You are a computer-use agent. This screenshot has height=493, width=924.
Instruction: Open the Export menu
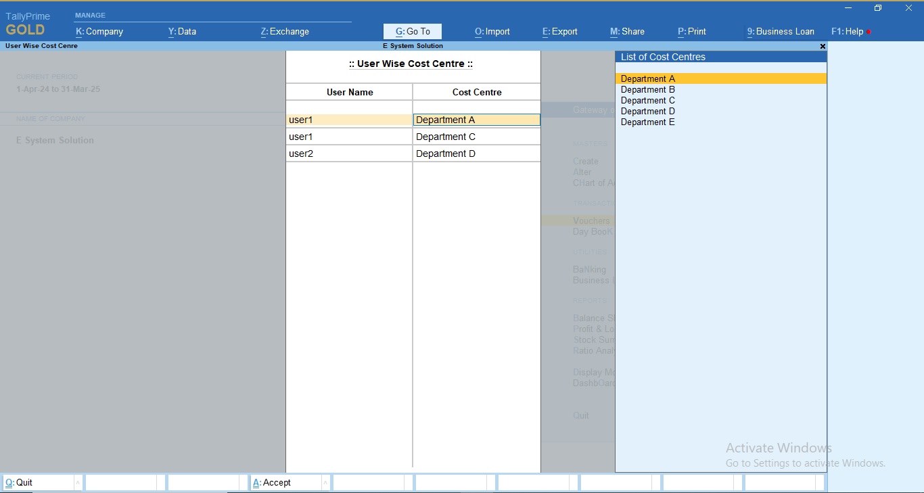pyautogui.click(x=559, y=31)
